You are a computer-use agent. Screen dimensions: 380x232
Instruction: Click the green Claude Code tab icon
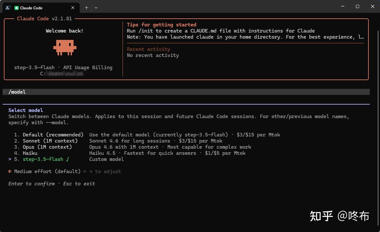16,8
